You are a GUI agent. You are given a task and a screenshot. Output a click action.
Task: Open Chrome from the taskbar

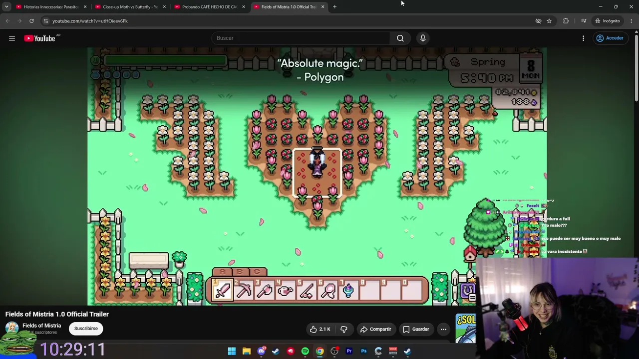[319, 351]
